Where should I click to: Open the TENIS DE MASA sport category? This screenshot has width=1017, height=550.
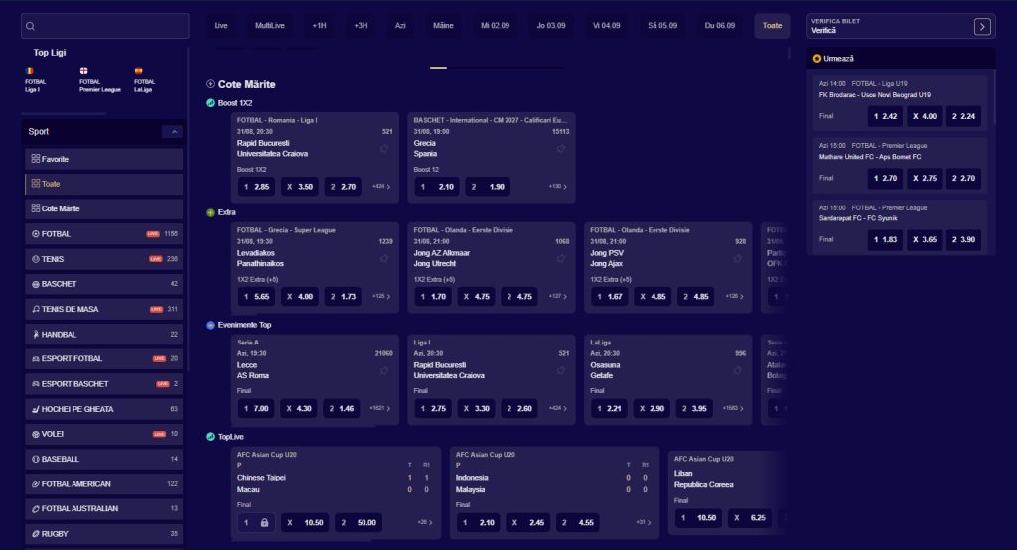point(103,309)
